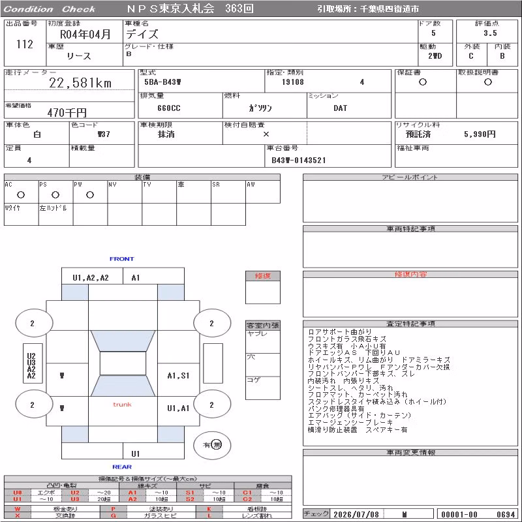Select remark "パンク修理器具有"
Viewport: 522px width, 522px height.
pos(336,408)
